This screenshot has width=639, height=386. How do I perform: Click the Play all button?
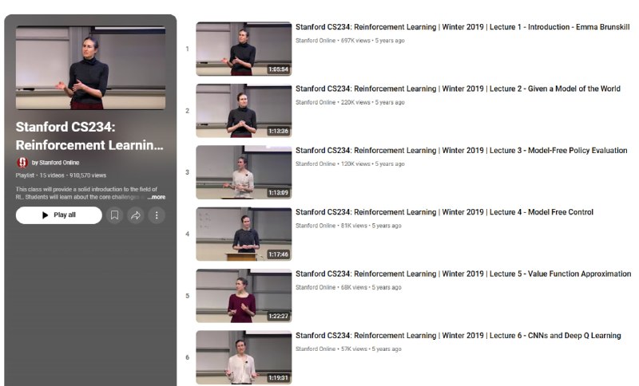pyautogui.click(x=58, y=215)
